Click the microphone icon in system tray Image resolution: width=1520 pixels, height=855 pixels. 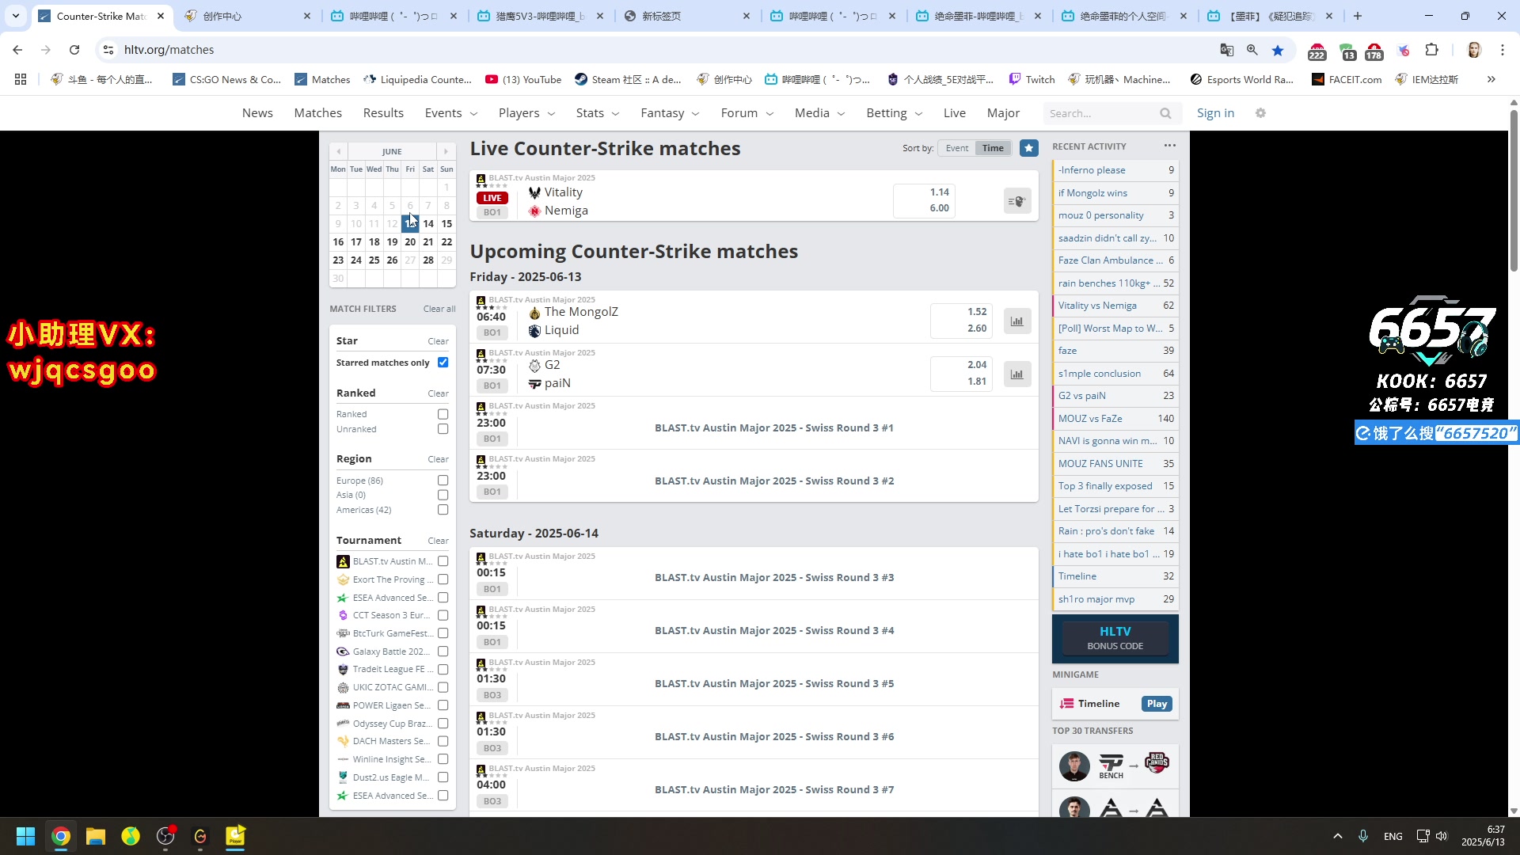click(1363, 836)
